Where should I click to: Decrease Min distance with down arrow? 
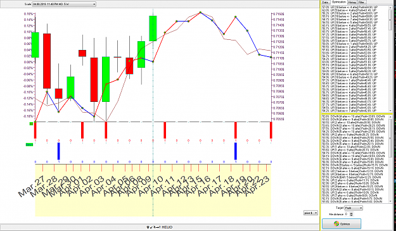(351, 215)
